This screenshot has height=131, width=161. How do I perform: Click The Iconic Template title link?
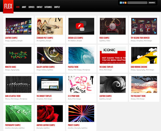[106, 67]
